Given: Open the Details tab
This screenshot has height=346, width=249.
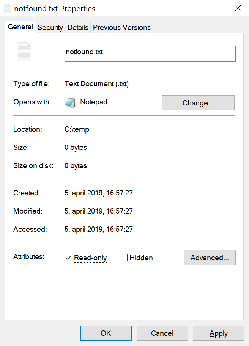Looking at the screenshot, I should tap(78, 27).
